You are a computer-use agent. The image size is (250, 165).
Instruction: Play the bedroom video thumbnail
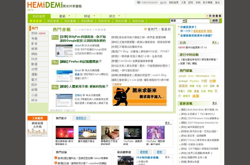coord(110,132)
